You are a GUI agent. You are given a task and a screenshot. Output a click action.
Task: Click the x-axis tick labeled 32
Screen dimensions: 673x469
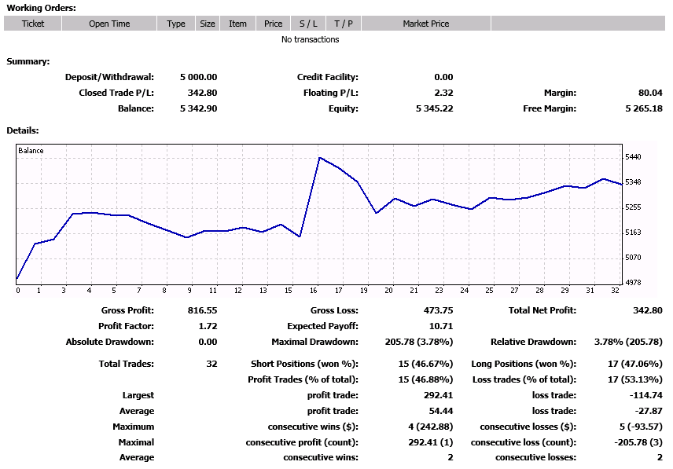[x=615, y=291]
